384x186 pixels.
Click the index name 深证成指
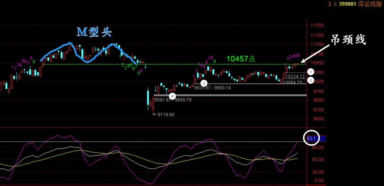369,4
